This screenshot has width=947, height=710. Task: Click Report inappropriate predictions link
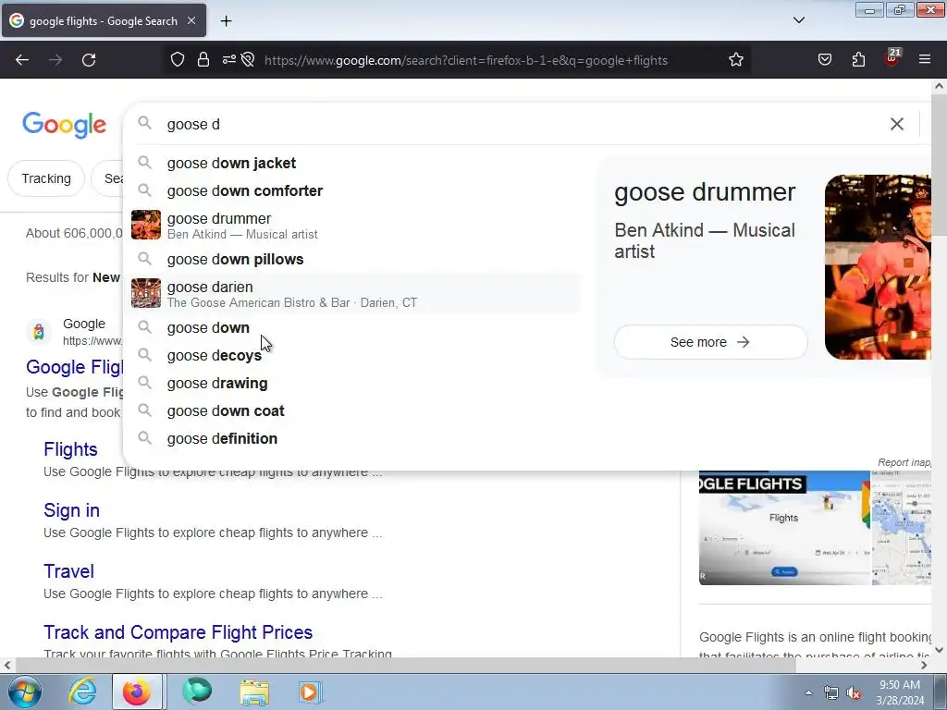point(904,462)
